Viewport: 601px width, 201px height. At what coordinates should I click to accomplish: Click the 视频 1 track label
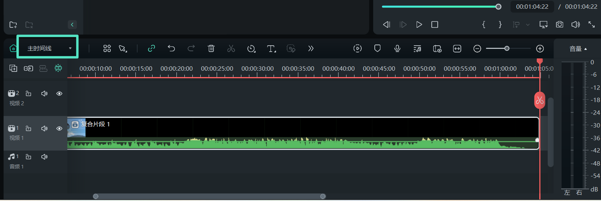coord(17,138)
